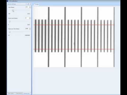127x95 pixels.
Task: Click the application icon in the title bar
Action: pyautogui.click(x=8, y=1)
